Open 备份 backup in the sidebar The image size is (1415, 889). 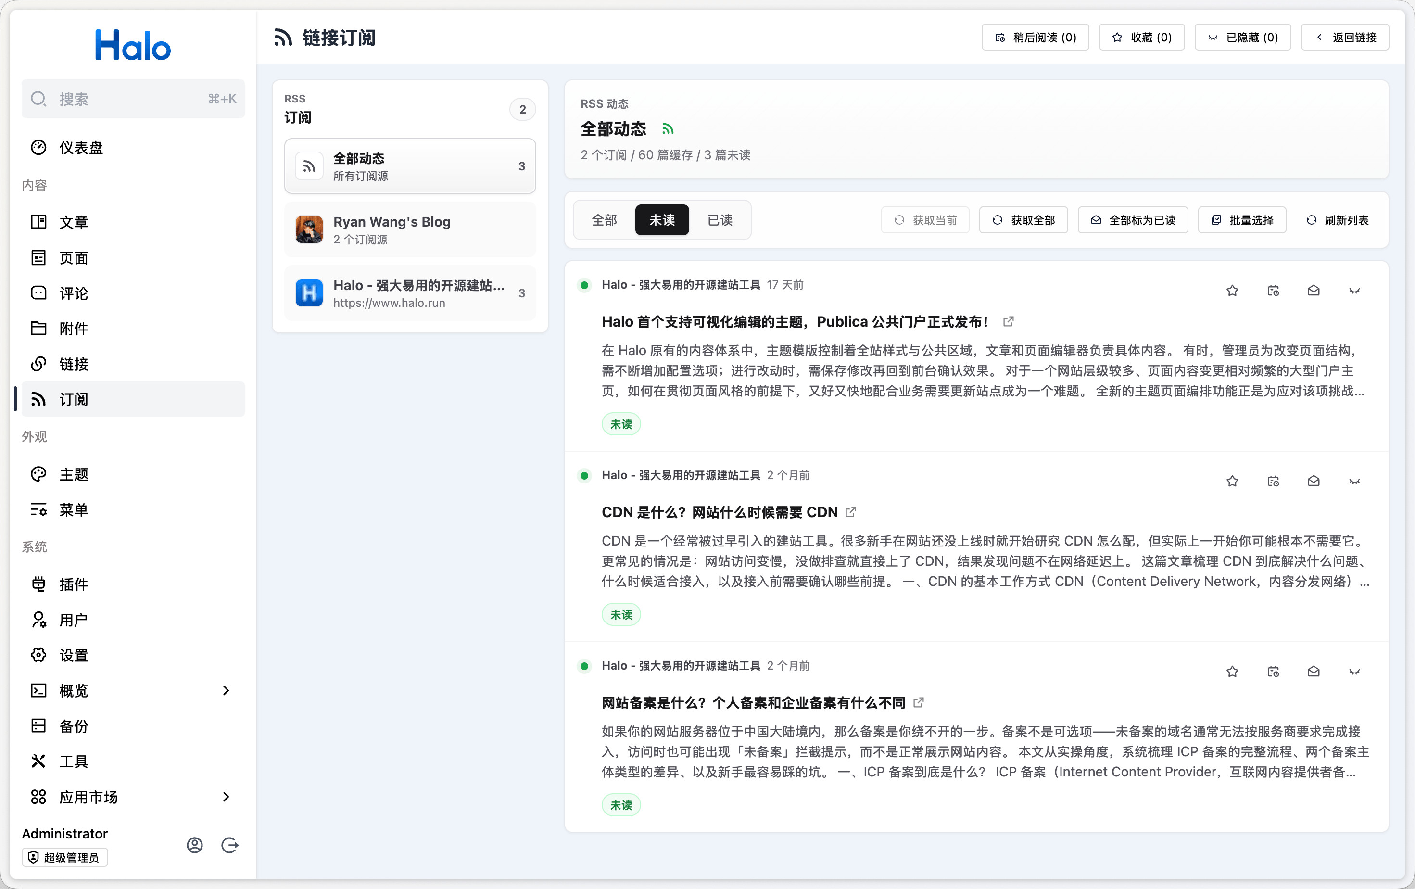(133, 726)
